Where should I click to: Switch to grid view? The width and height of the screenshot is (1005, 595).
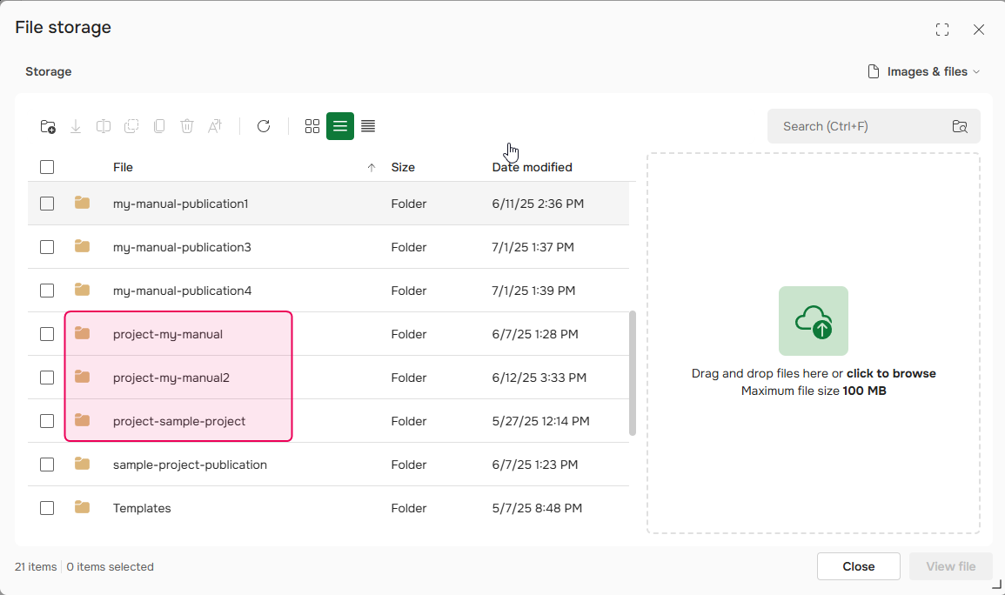312,126
